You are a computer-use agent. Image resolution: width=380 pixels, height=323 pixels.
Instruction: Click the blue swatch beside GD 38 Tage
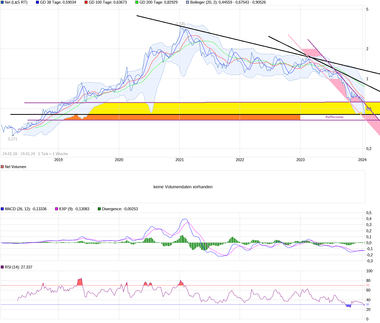pos(37,2)
